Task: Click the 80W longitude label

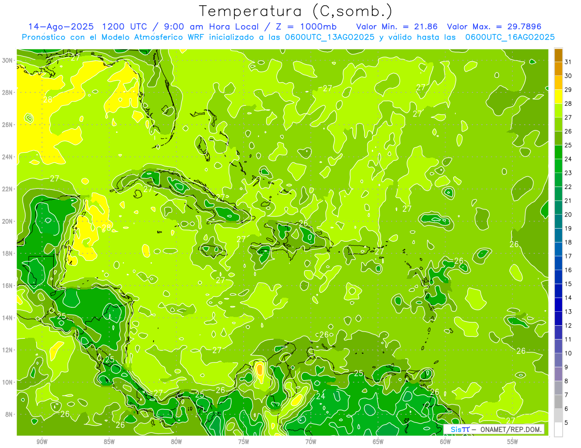Action: (x=176, y=442)
